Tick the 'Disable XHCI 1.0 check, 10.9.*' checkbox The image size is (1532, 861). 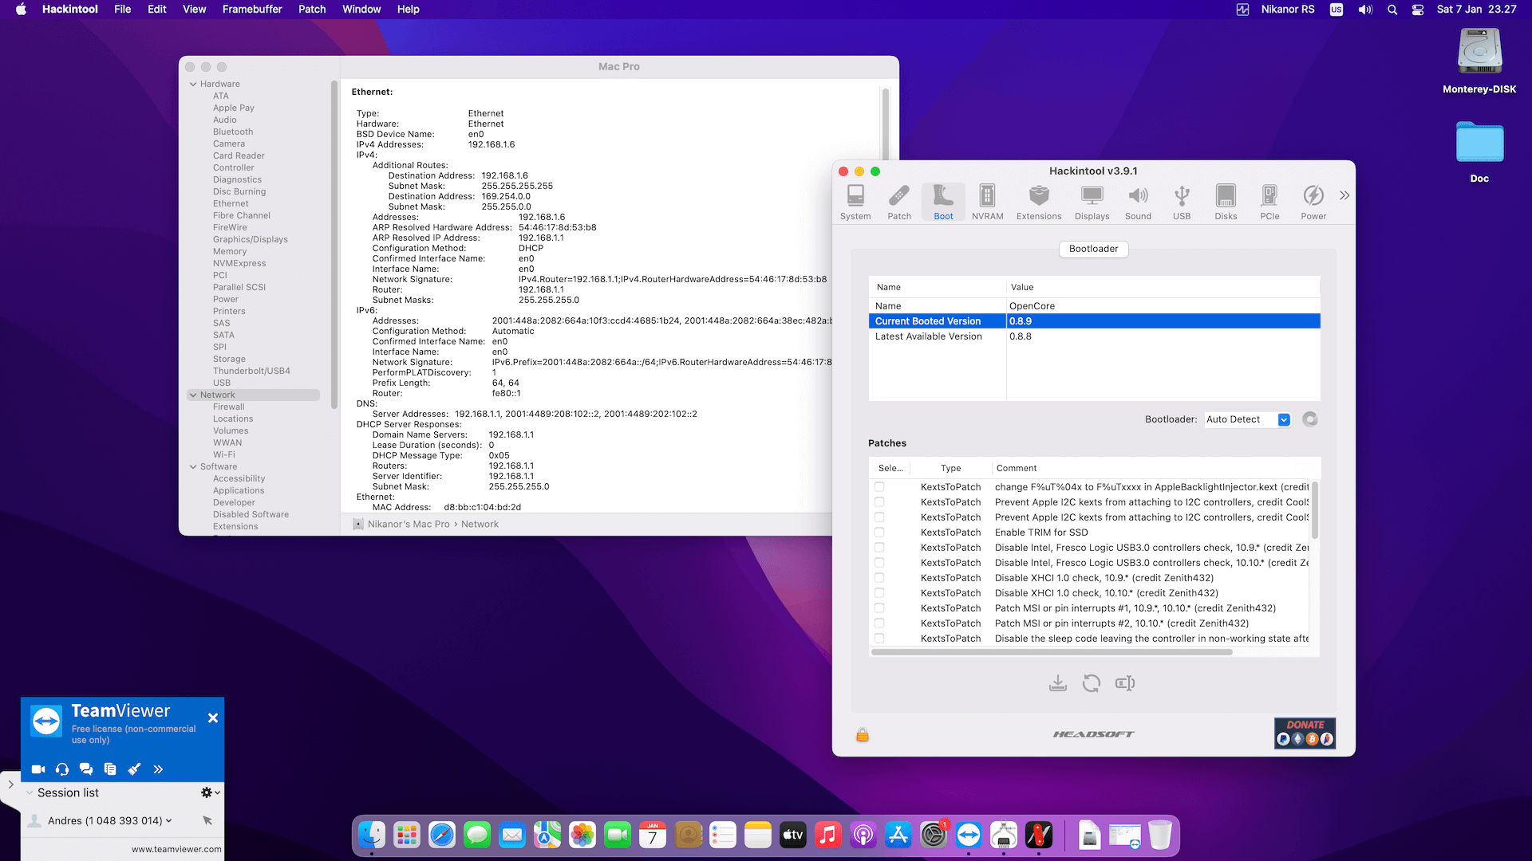pos(879,578)
